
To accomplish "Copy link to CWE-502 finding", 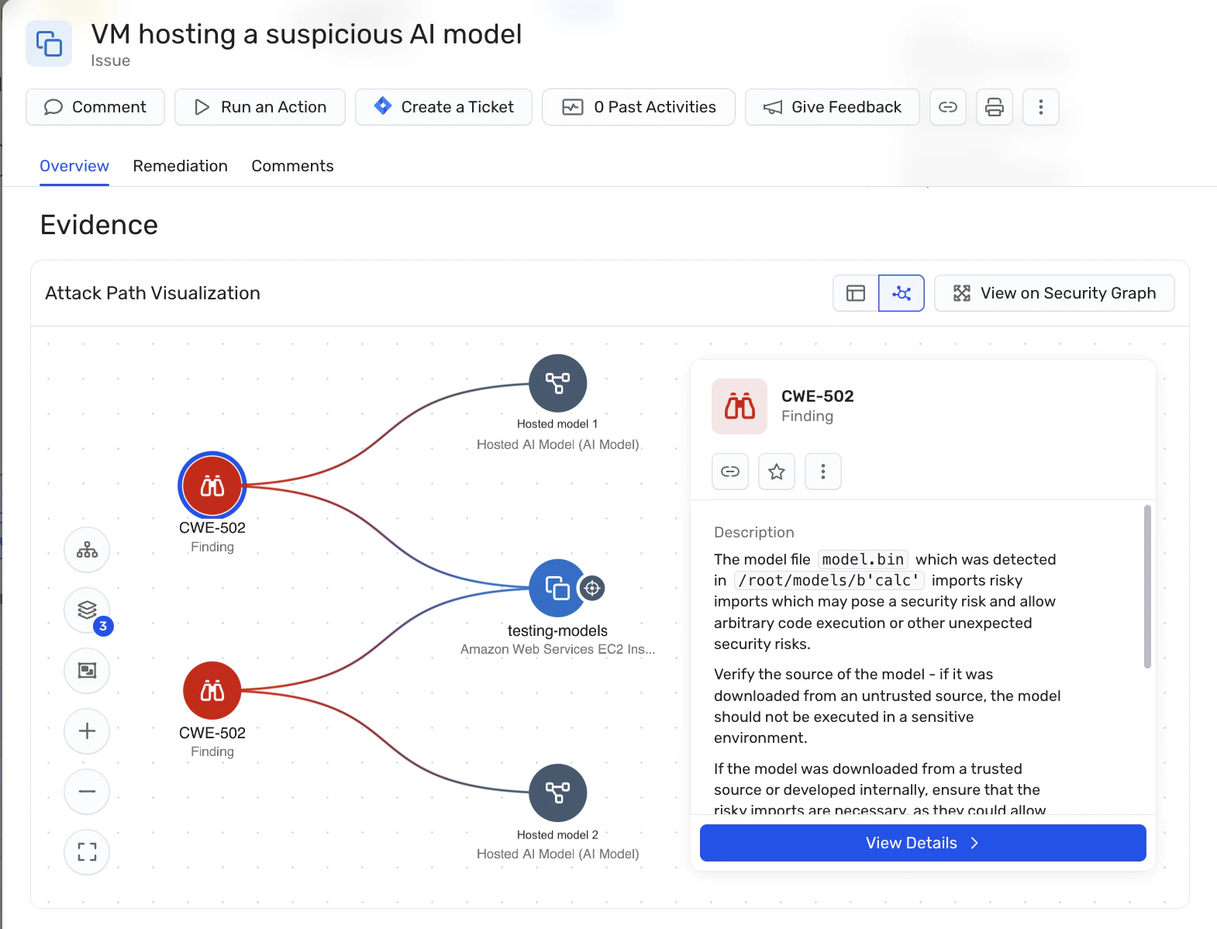I will coord(730,471).
